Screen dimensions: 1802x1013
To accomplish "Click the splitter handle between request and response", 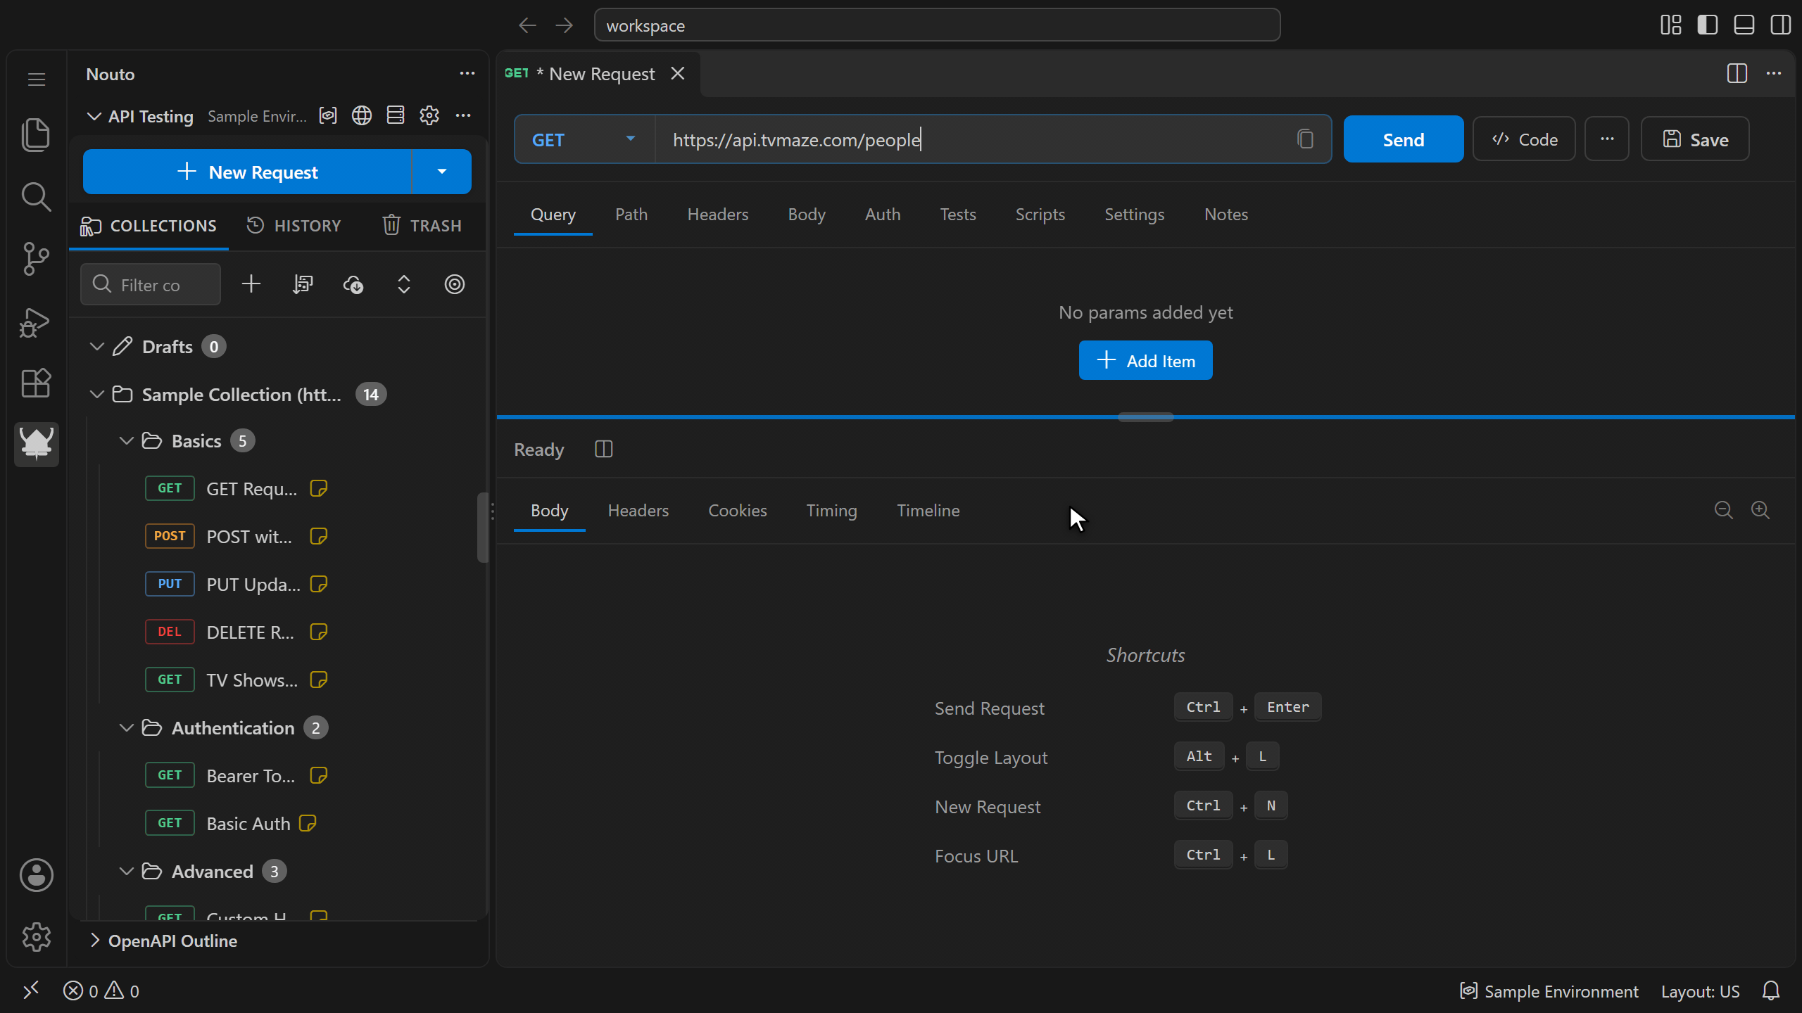I will [x=1145, y=417].
